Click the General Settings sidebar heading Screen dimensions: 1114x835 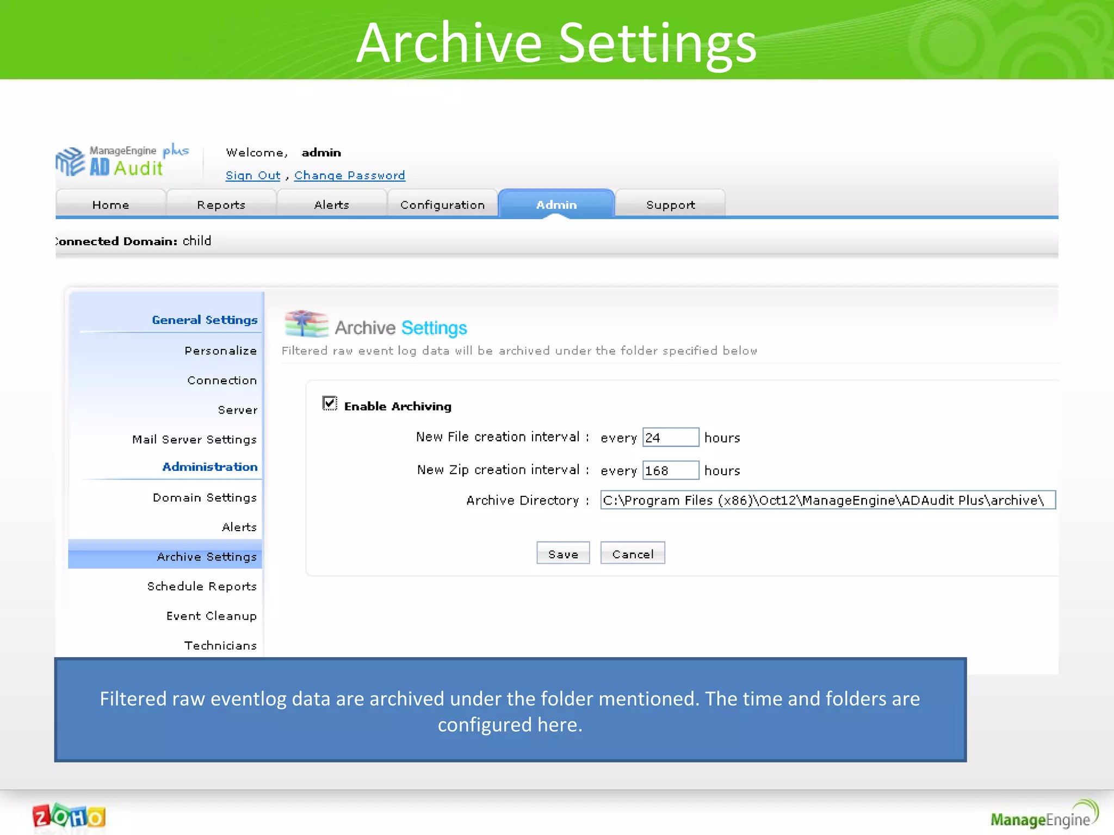point(205,320)
